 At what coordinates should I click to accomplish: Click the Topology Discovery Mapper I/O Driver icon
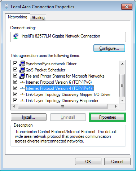click(x=22, y=95)
